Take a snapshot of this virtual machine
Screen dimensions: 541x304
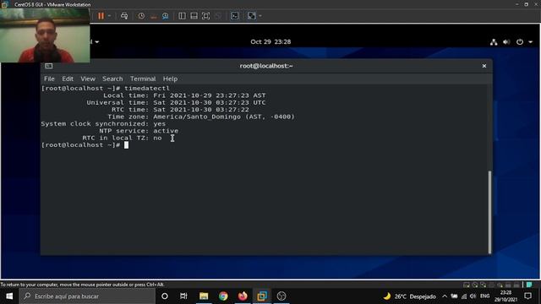(141, 16)
